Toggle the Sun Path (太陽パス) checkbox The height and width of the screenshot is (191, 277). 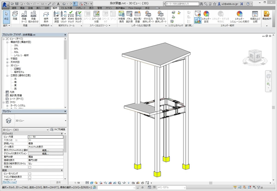(x=30, y=167)
